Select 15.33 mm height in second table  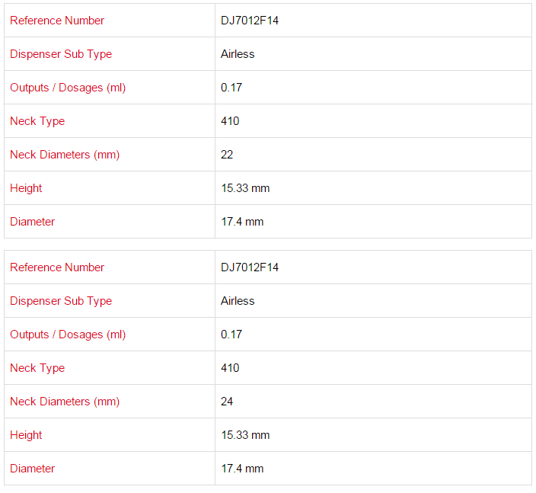[245, 435]
